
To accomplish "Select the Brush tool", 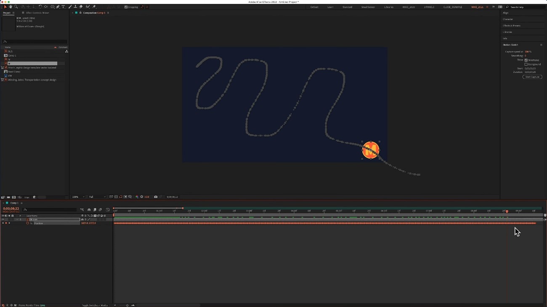I will pyautogui.click(x=70, y=7).
